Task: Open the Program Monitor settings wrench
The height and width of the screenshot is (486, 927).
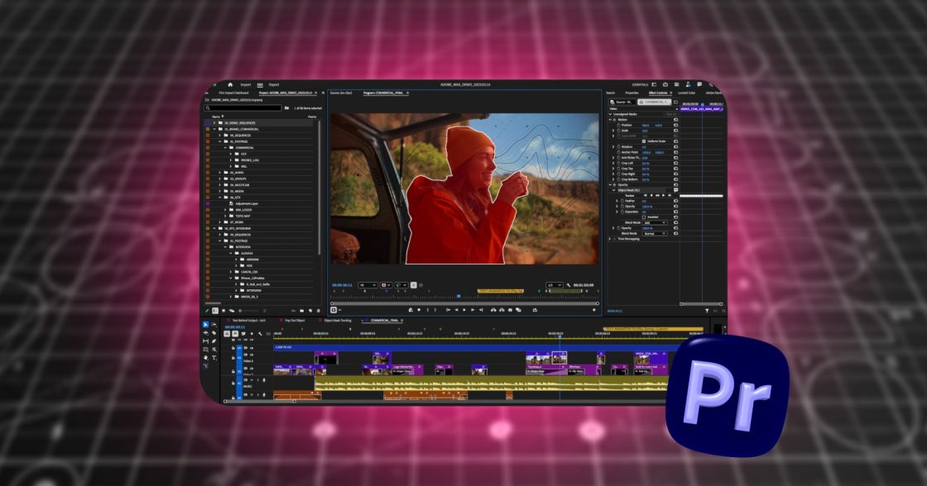Action: 567,284
